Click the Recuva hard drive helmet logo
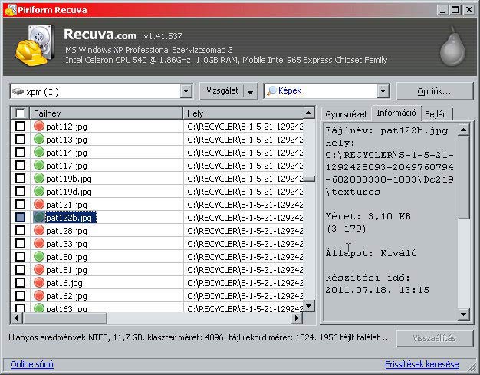This screenshot has width=480, height=375. (34, 47)
